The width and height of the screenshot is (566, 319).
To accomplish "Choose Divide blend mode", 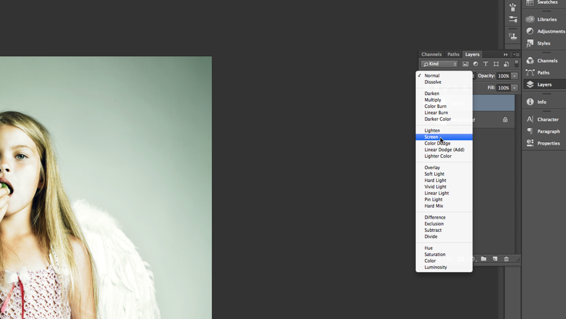I will tap(444, 237).
